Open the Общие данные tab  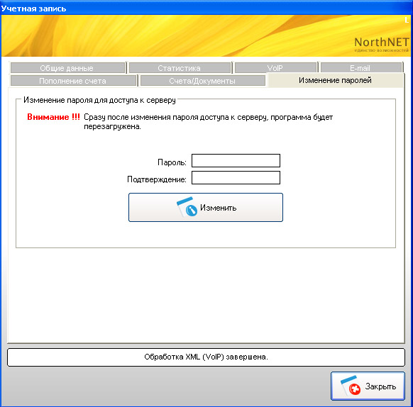tap(67, 68)
